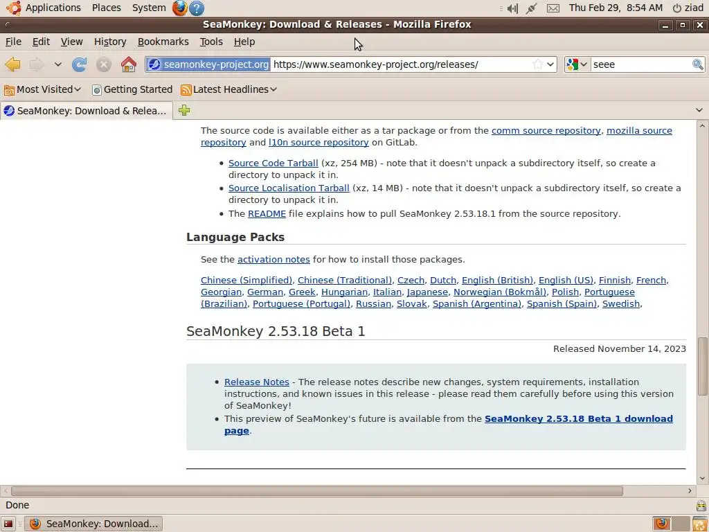Download the German language pack
The width and height of the screenshot is (709, 532).
coord(265,292)
